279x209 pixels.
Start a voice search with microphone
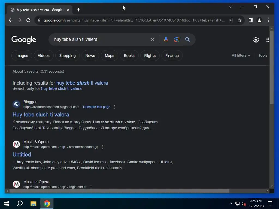click(x=166, y=39)
